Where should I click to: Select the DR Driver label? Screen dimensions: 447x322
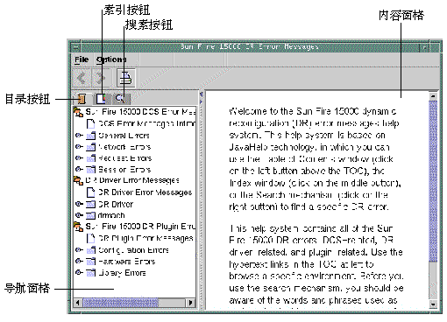(x=116, y=204)
